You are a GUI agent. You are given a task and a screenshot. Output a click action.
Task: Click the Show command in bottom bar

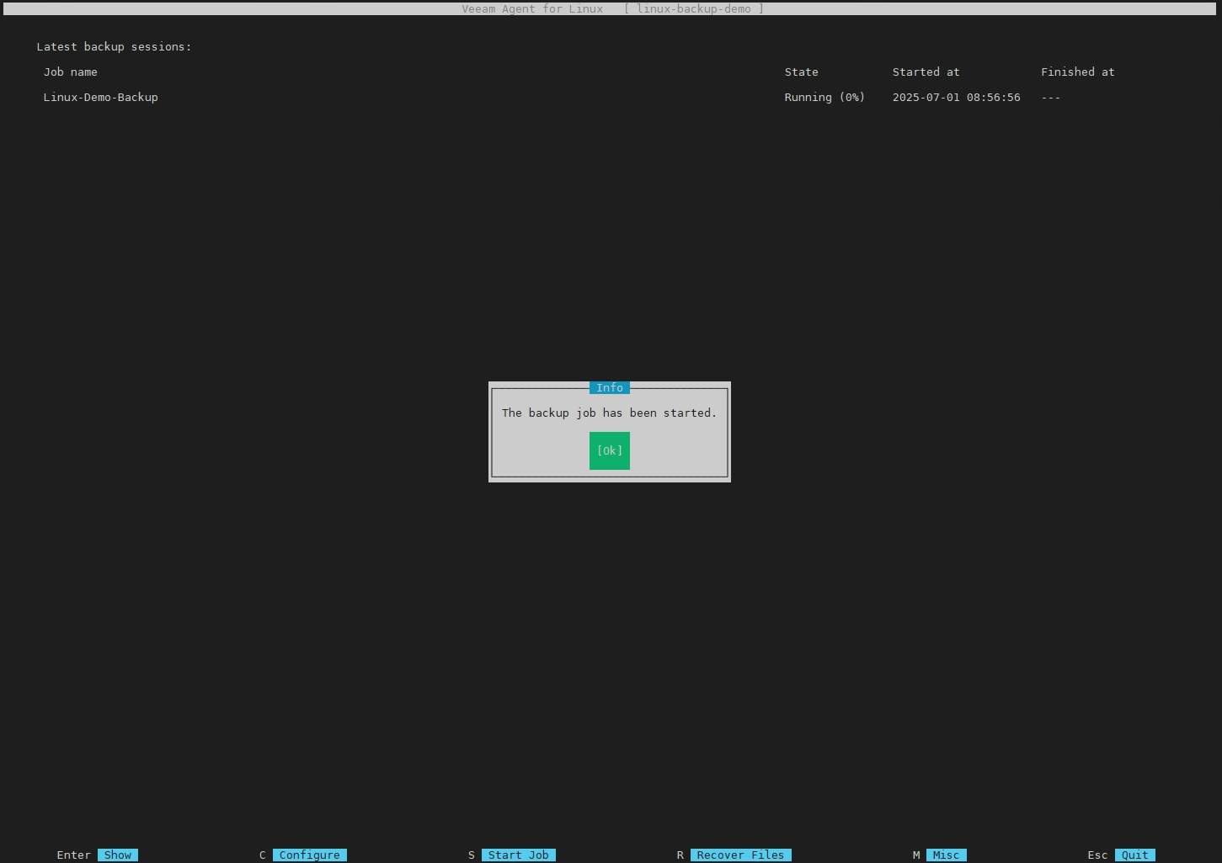pyautogui.click(x=118, y=855)
